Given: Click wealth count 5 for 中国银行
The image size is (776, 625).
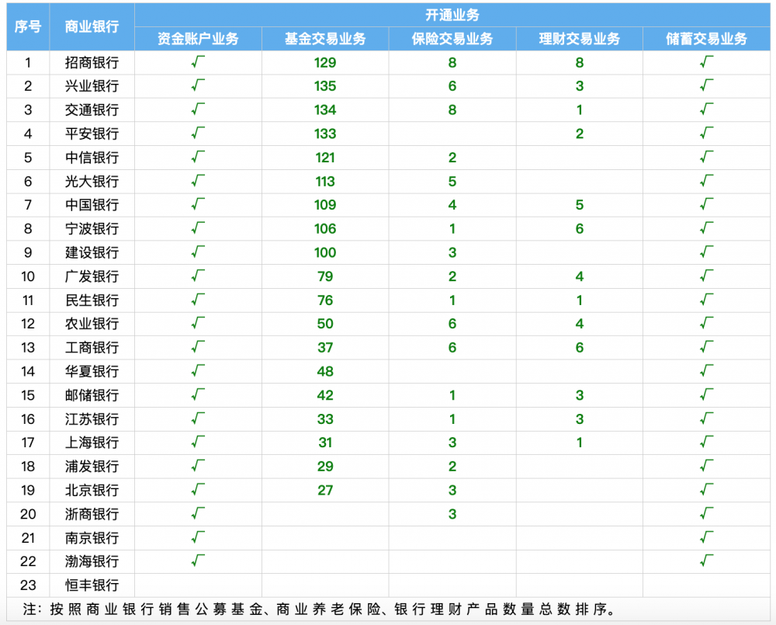Looking at the screenshot, I should coord(580,205).
